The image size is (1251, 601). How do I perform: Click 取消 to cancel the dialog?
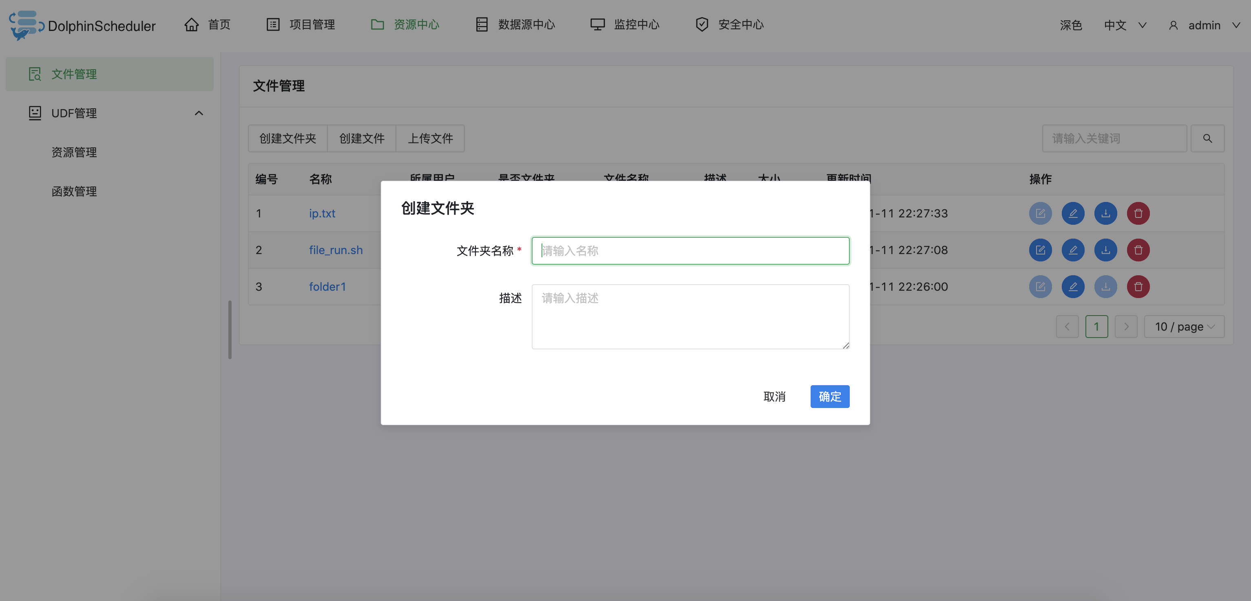[x=774, y=397]
